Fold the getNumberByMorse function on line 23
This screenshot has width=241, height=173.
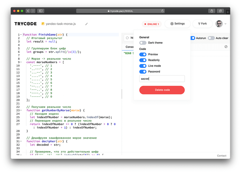click(21, 110)
